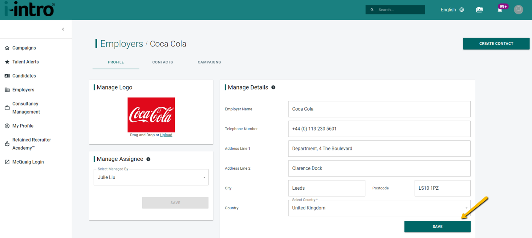Click the Campaigns home icon in sidebar

(x=7, y=48)
